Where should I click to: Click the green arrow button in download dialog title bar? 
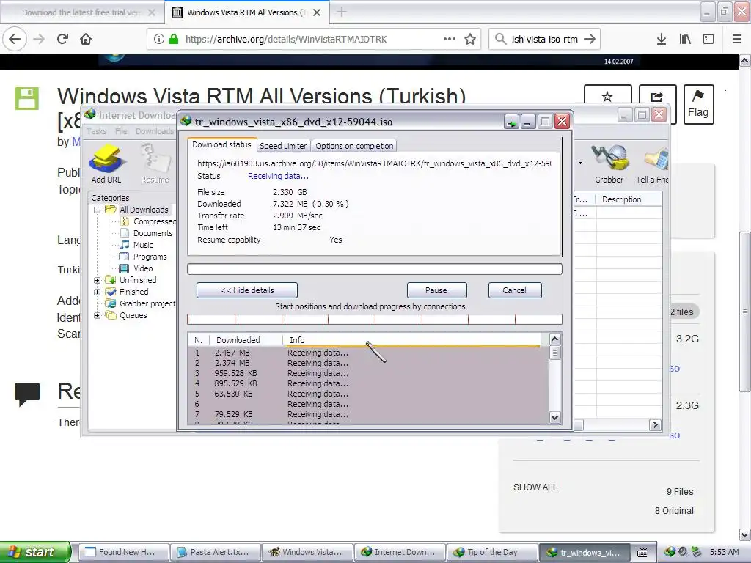point(511,122)
